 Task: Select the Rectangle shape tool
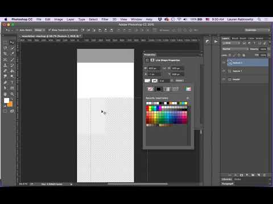(x=12, y=88)
